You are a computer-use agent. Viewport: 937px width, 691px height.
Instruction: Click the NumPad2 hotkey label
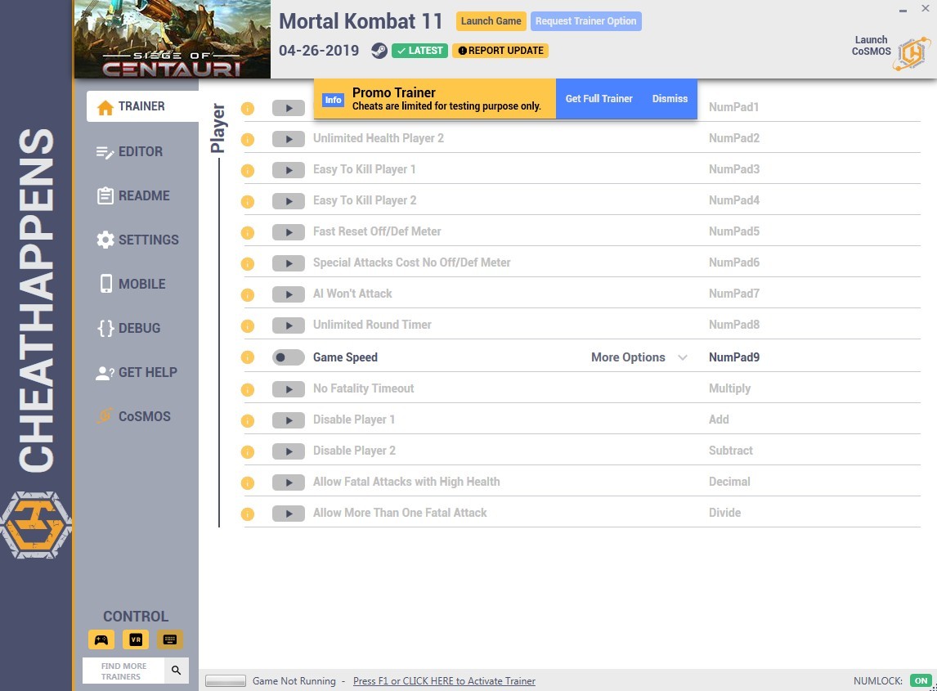[734, 138]
